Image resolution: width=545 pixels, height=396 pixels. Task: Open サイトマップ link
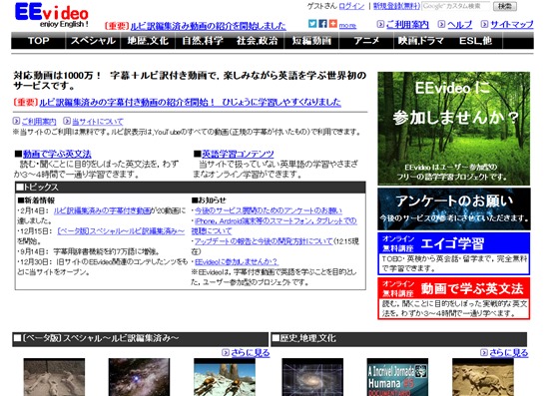pyautogui.click(x=512, y=25)
